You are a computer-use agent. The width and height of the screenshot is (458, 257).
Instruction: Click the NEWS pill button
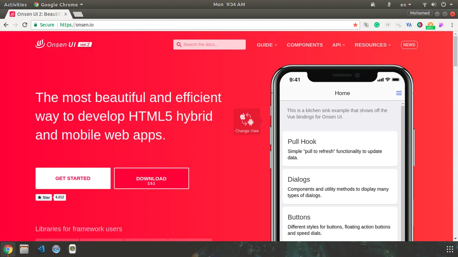(409, 45)
